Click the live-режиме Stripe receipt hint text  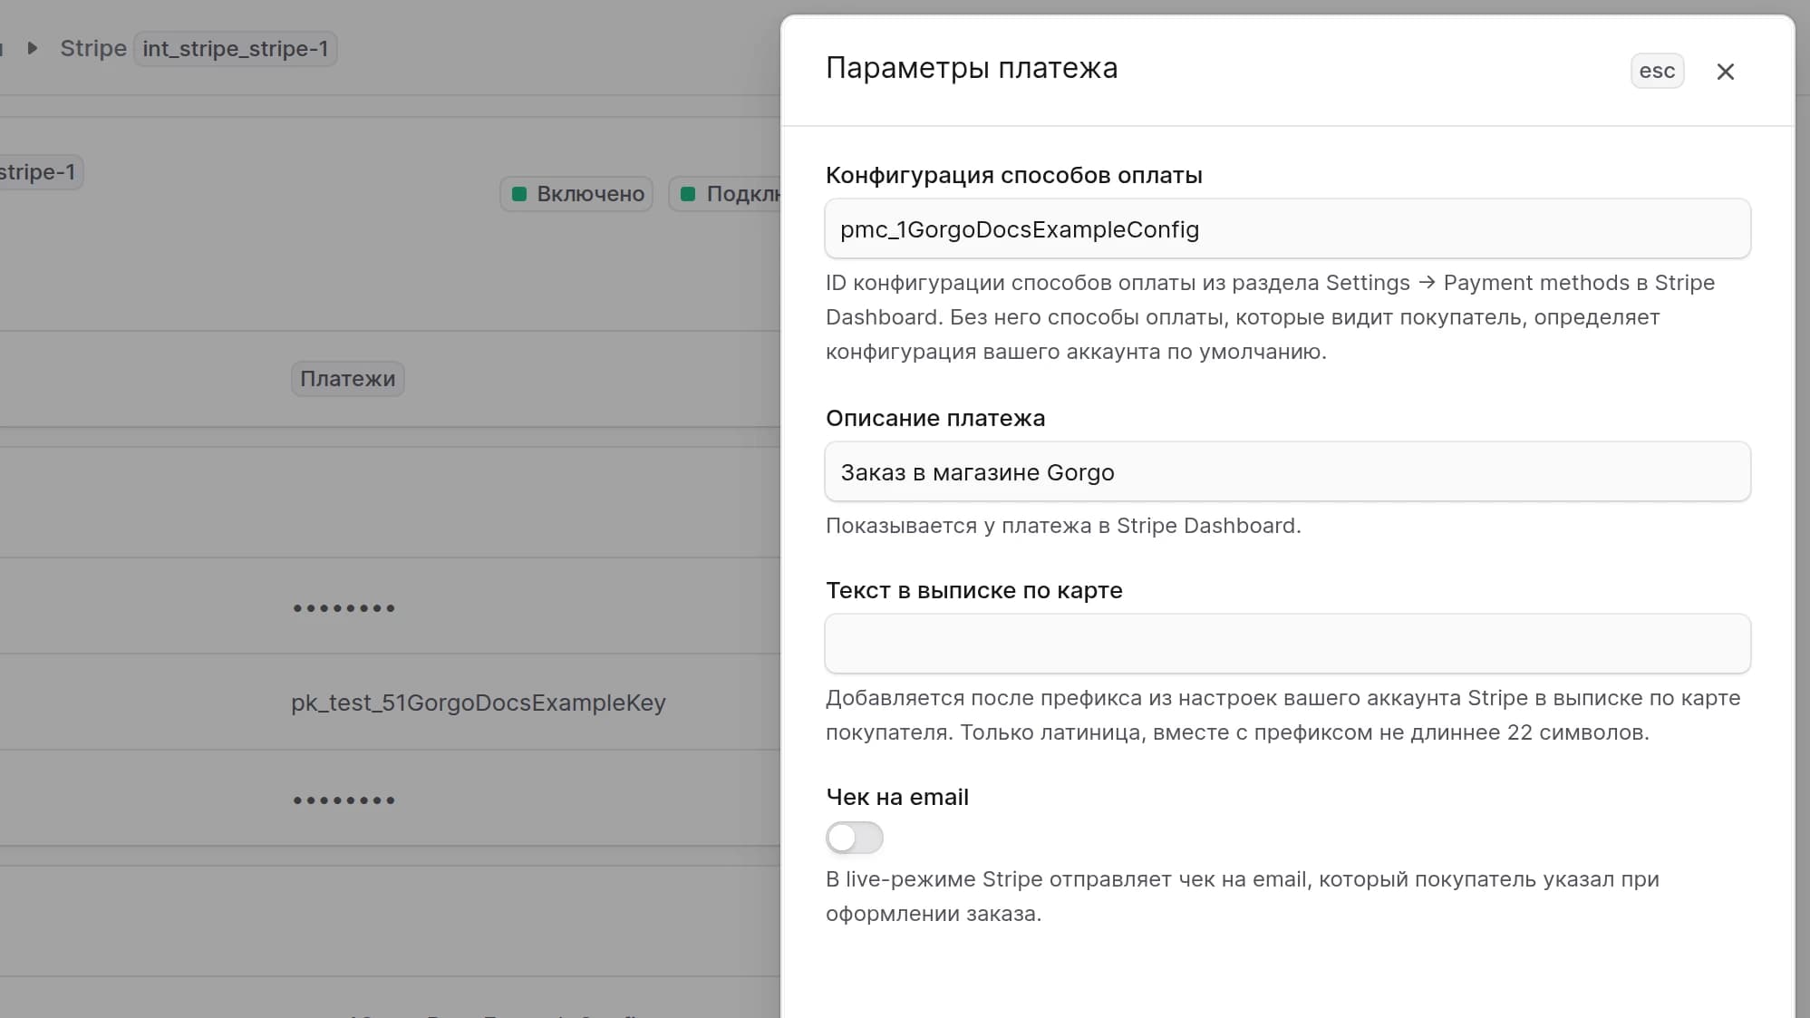(1243, 897)
